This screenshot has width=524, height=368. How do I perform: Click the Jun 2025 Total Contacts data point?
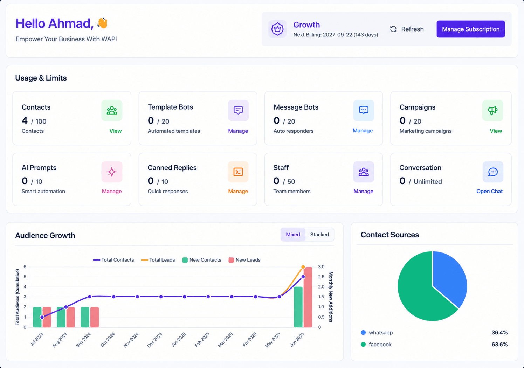tap(303, 277)
